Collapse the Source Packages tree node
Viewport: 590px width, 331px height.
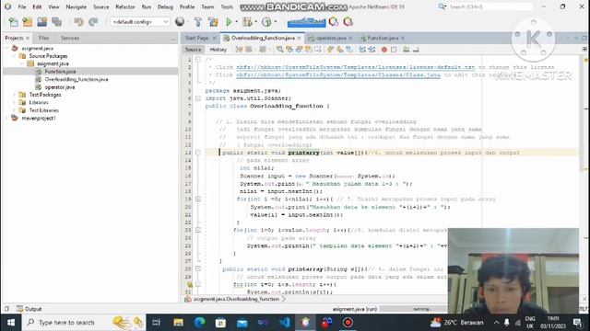15,56
